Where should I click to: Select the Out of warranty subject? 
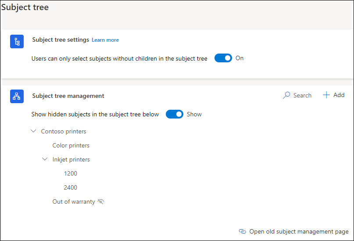(x=74, y=201)
